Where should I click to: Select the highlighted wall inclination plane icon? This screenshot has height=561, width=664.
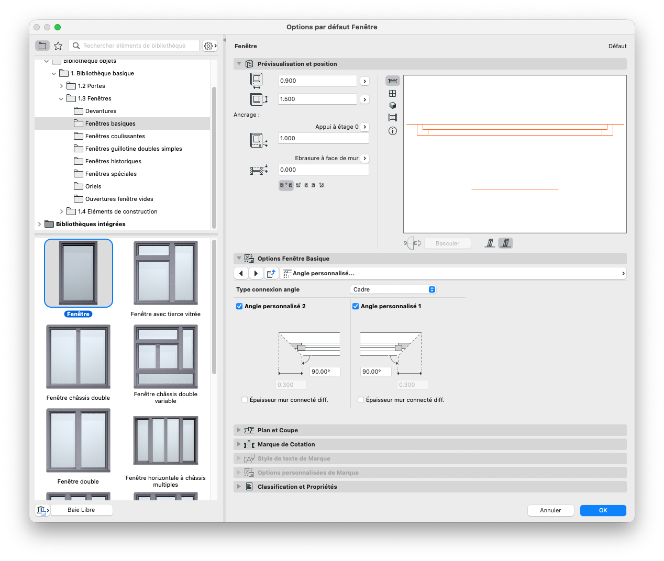[506, 243]
